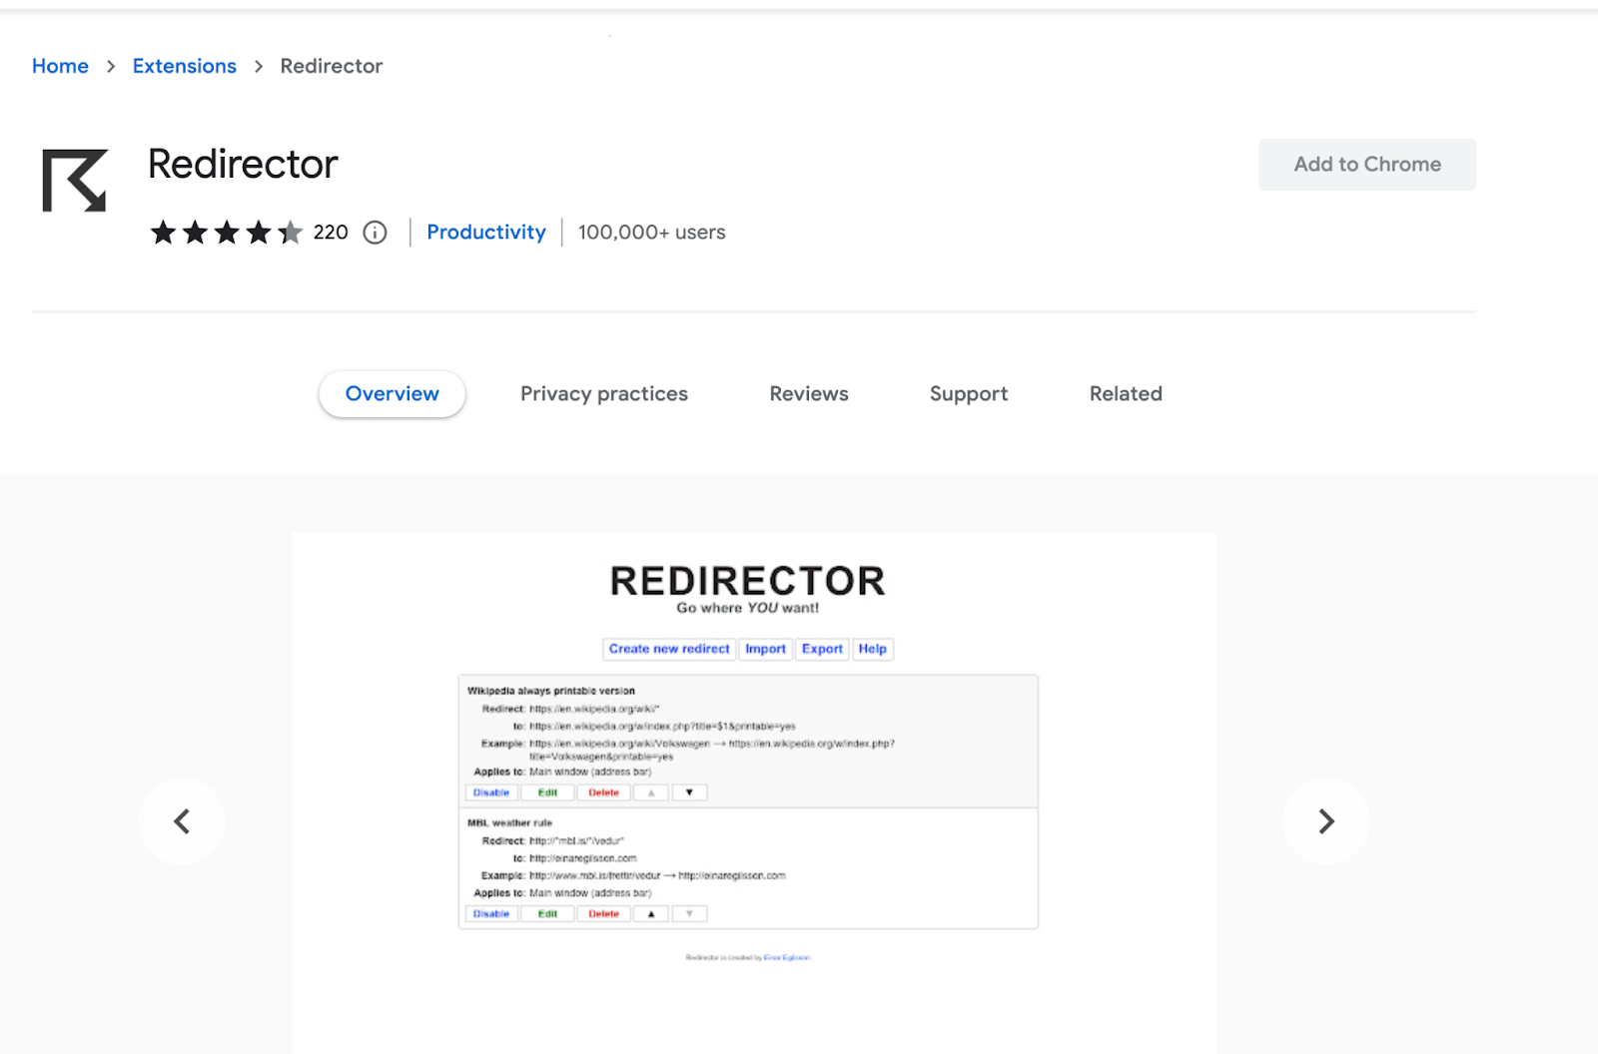Click Import button in the screenshot
Screen dimensions: 1598x1054
pos(766,649)
